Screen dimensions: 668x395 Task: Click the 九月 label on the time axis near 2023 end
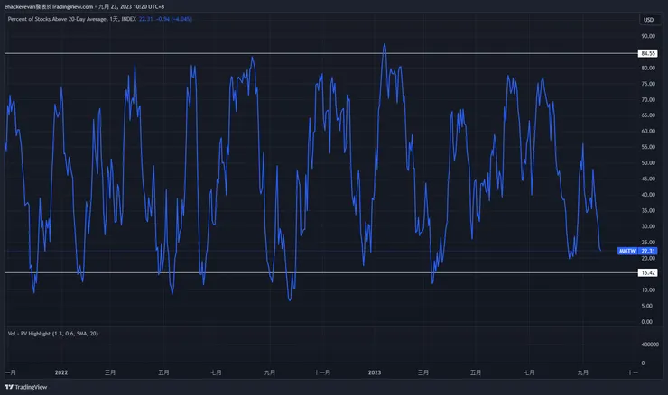pyautogui.click(x=583, y=372)
